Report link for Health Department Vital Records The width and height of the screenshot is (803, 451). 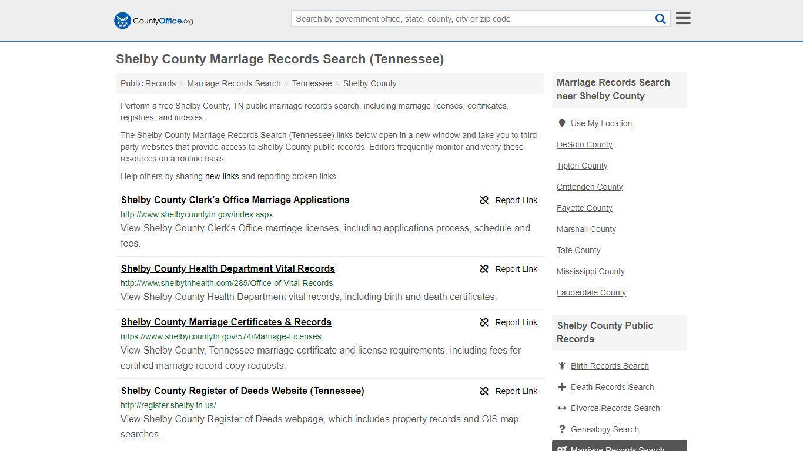click(508, 269)
